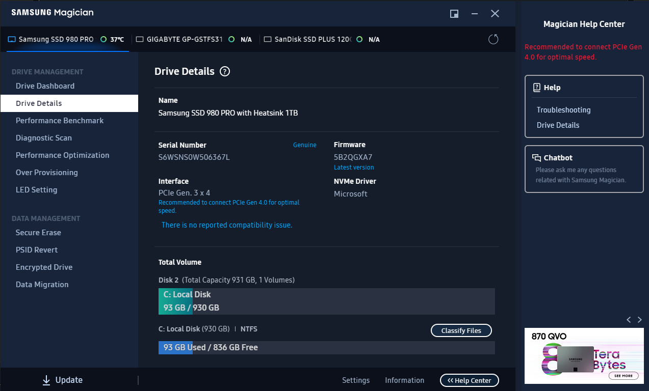The image size is (649, 391).
Task: Click the Latest version firmware link
Action: (354, 167)
